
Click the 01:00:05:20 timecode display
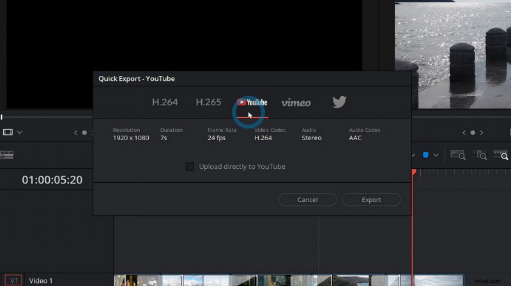pyautogui.click(x=52, y=180)
